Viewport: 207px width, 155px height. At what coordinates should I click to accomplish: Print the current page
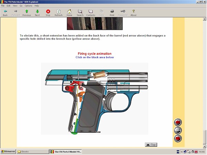[x=112, y=13]
